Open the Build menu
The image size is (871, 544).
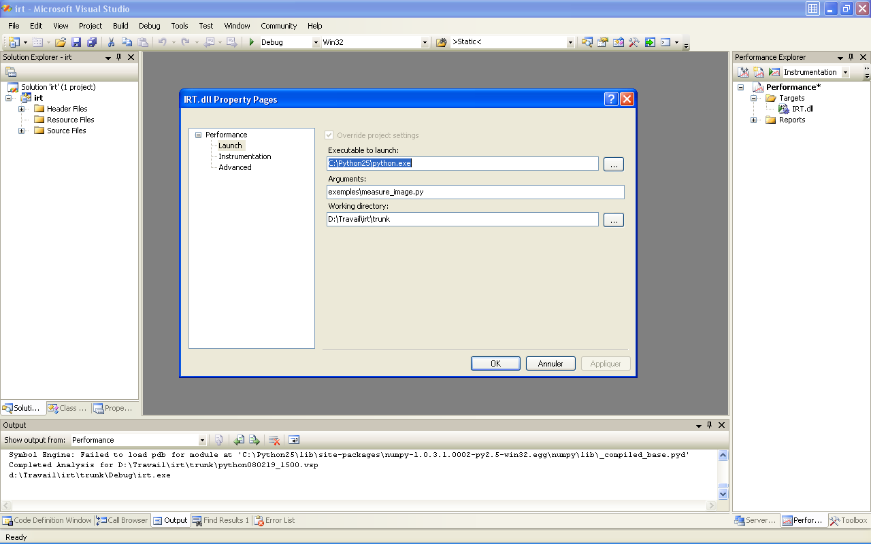[120, 26]
